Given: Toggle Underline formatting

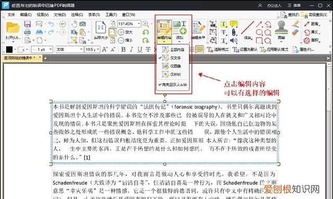Looking at the screenshot, I should (139, 49).
